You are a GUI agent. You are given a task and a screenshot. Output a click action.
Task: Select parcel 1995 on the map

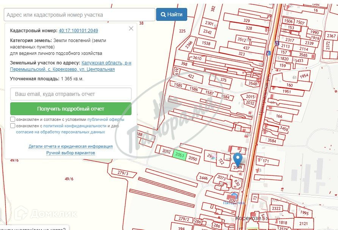pos(304,213)
